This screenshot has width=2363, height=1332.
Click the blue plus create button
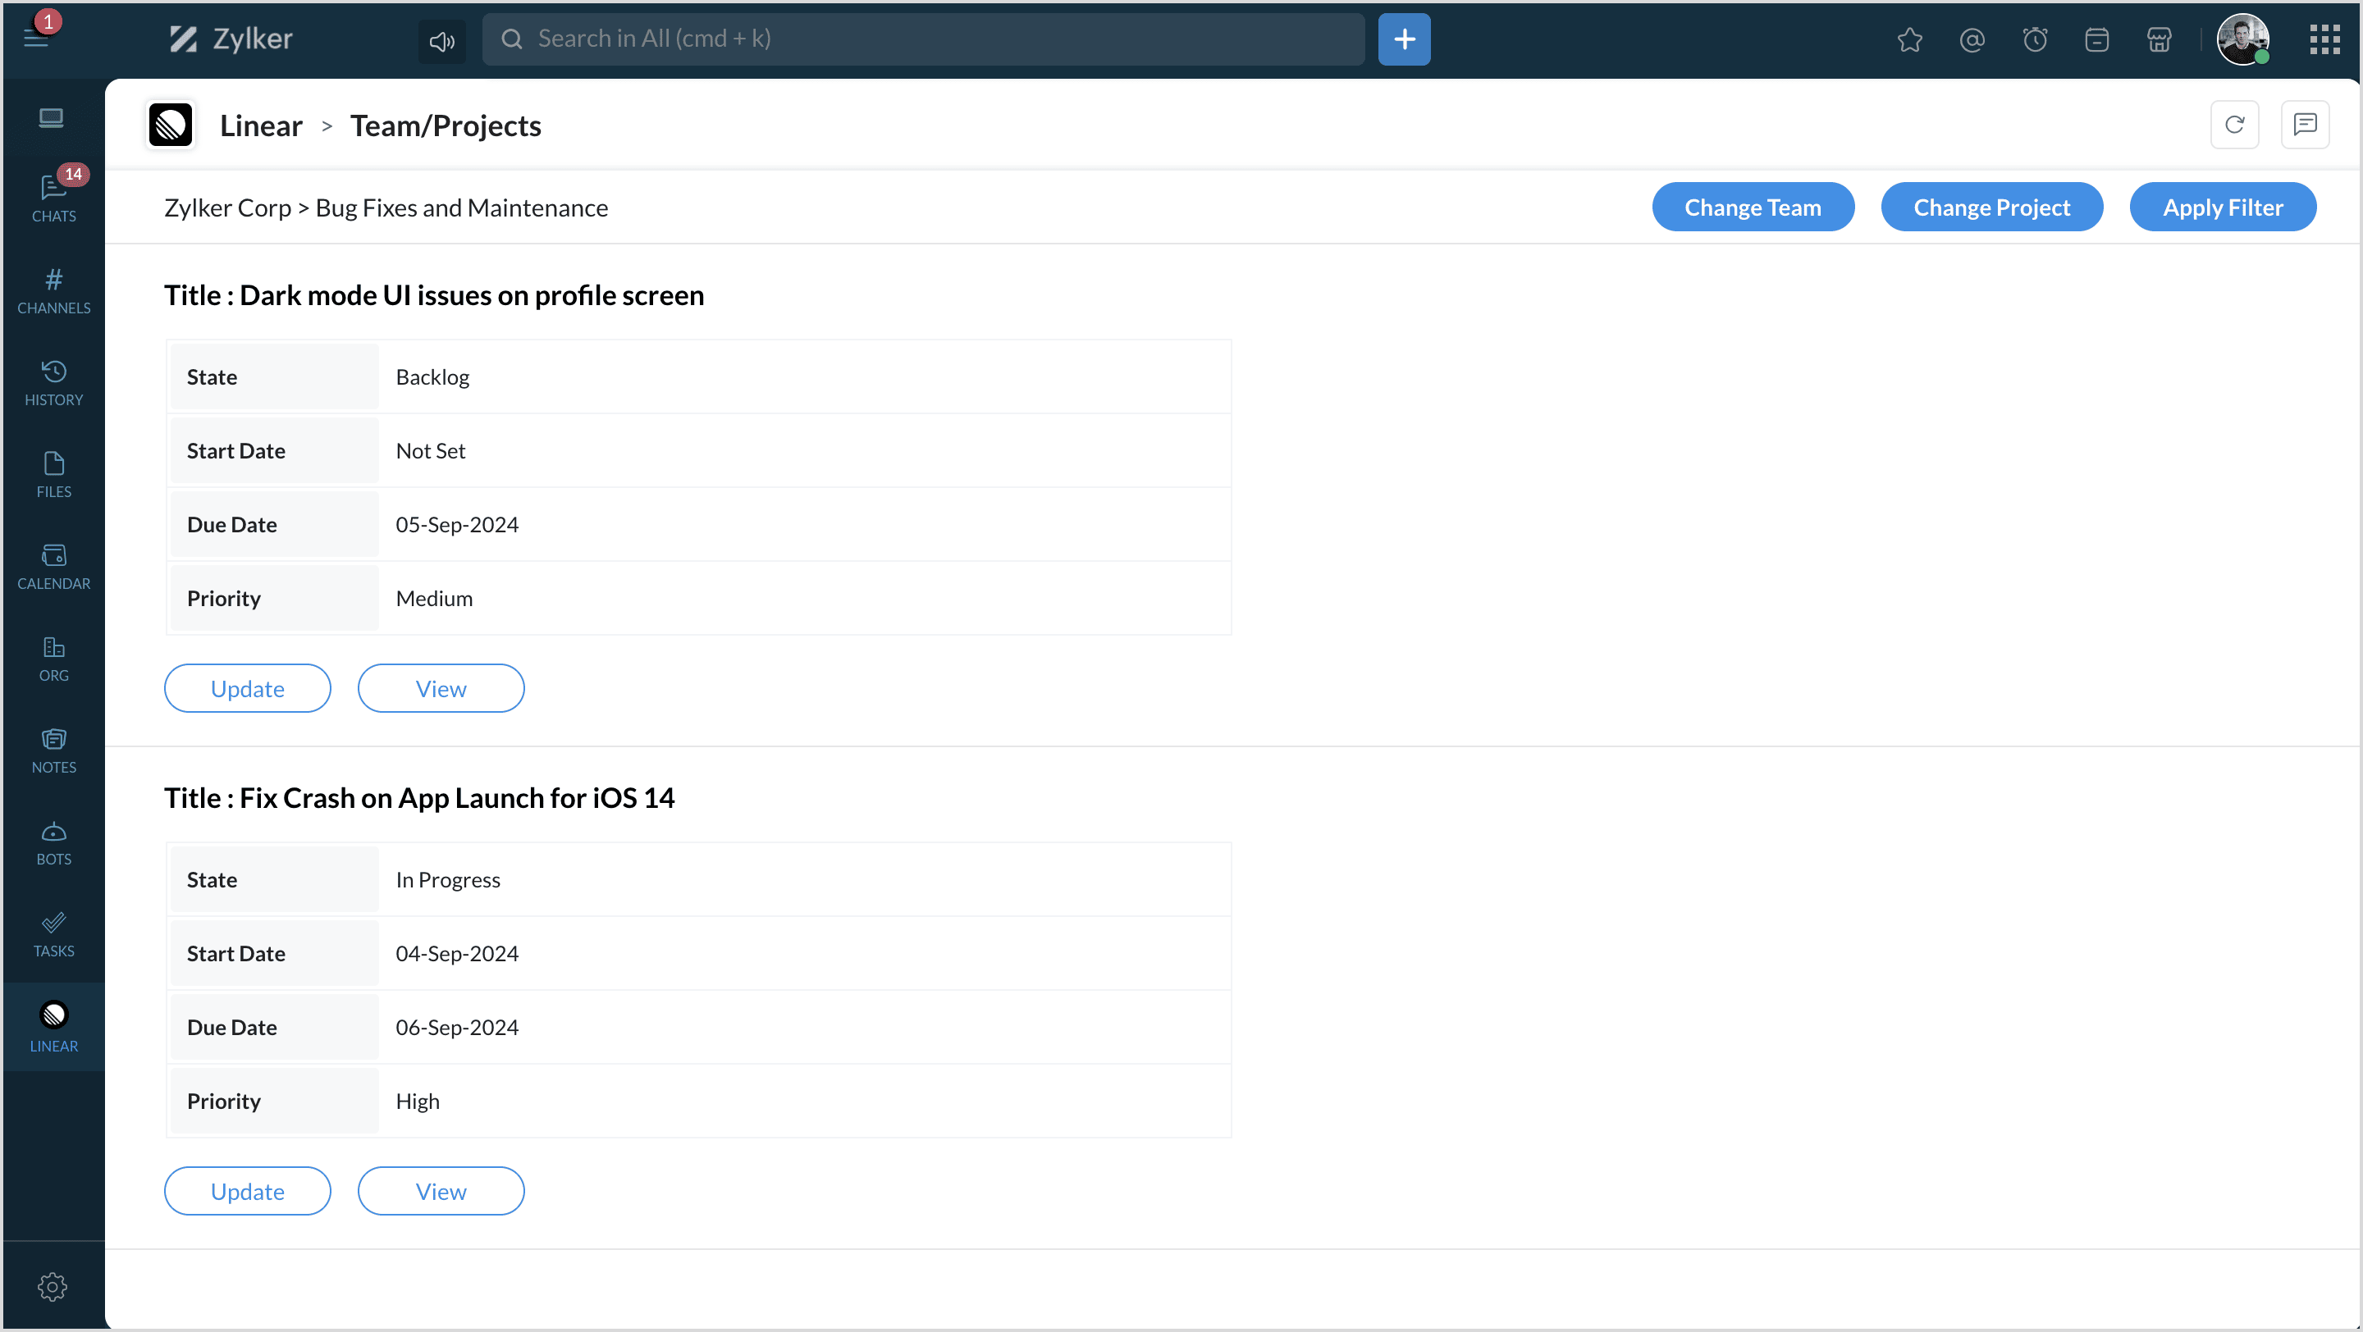(x=1404, y=39)
